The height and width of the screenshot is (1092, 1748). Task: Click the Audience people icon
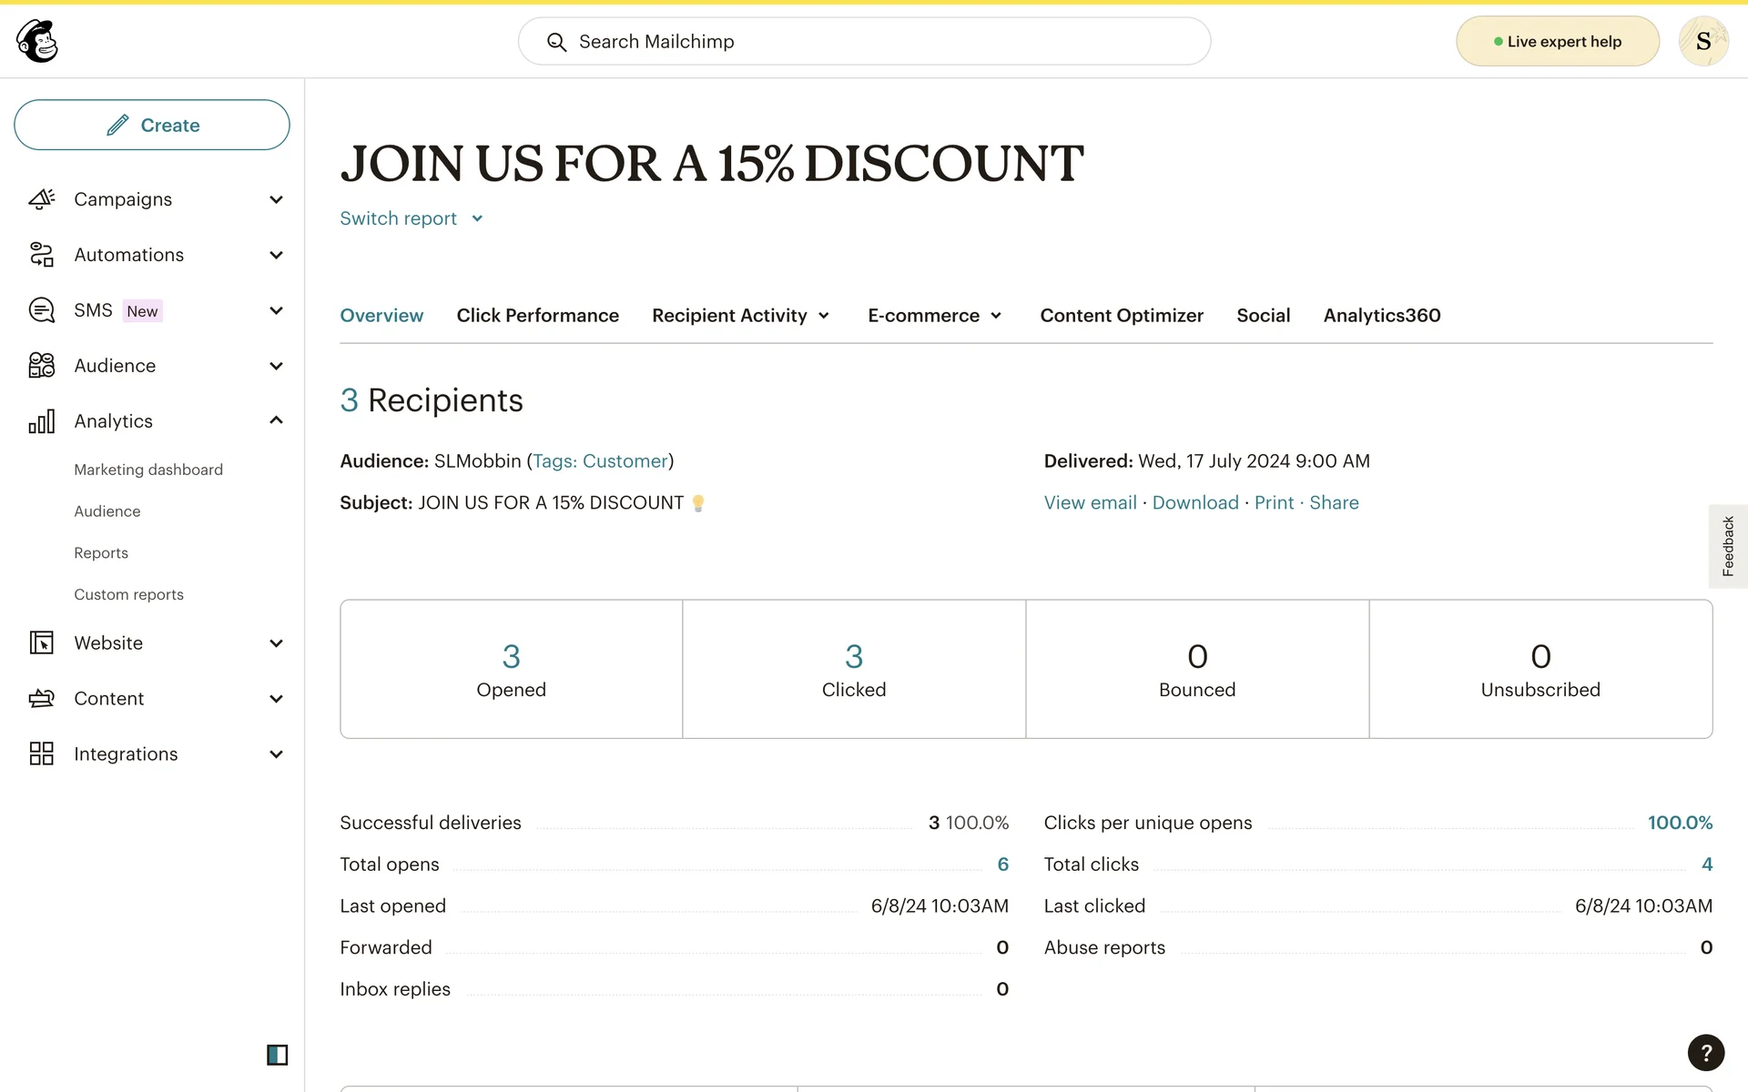point(42,366)
